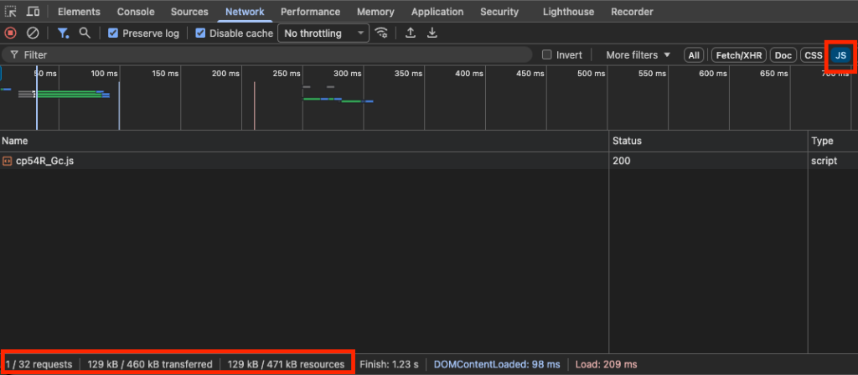This screenshot has width=858, height=375.
Task: Open the Application tab
Action: 437,12
